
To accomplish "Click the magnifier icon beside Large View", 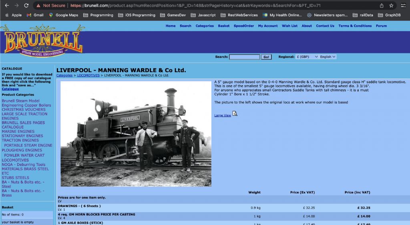I will (x=235, y=114).
